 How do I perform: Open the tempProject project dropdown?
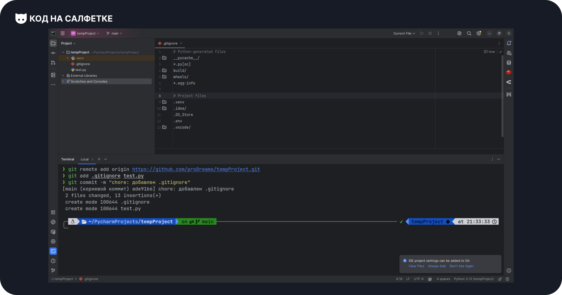coord(85,33)
